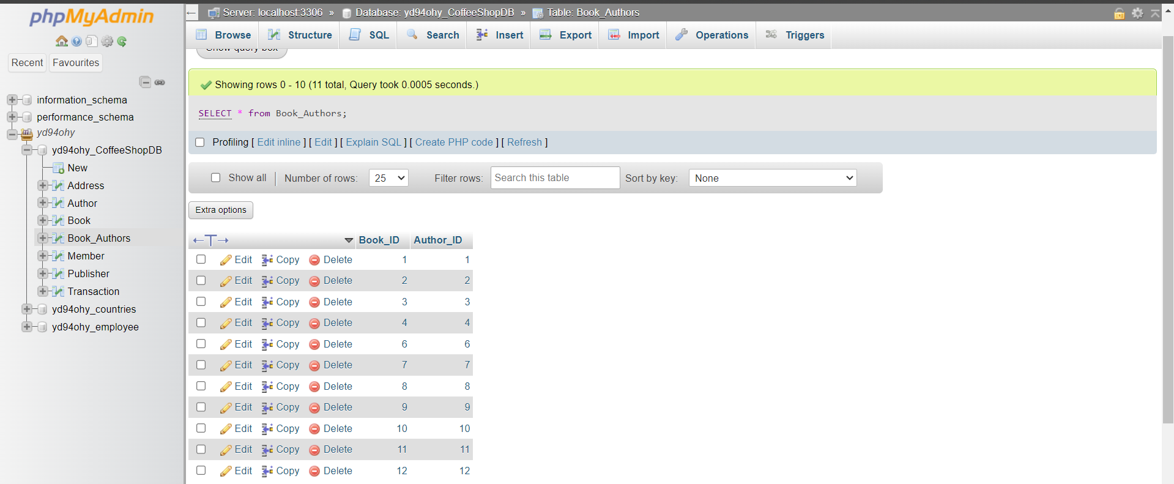Viewport: 1174px width, 484px height.
Task: Click the yd94ohy server group icon
Action: click(x=26, y=133)
